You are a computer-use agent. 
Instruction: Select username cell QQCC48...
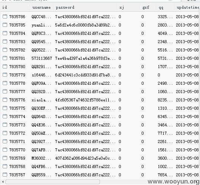[x=41, y=17]
